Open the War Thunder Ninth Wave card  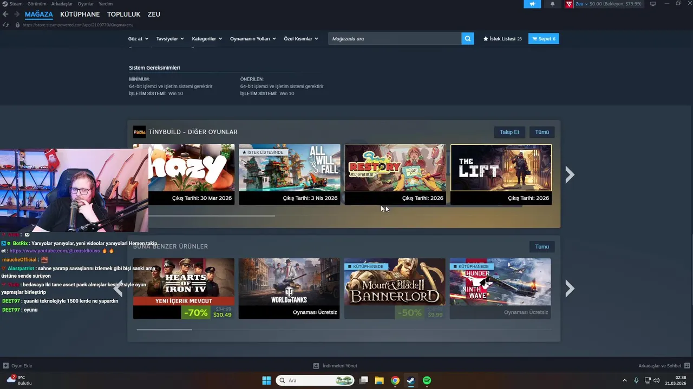(500, 289)
